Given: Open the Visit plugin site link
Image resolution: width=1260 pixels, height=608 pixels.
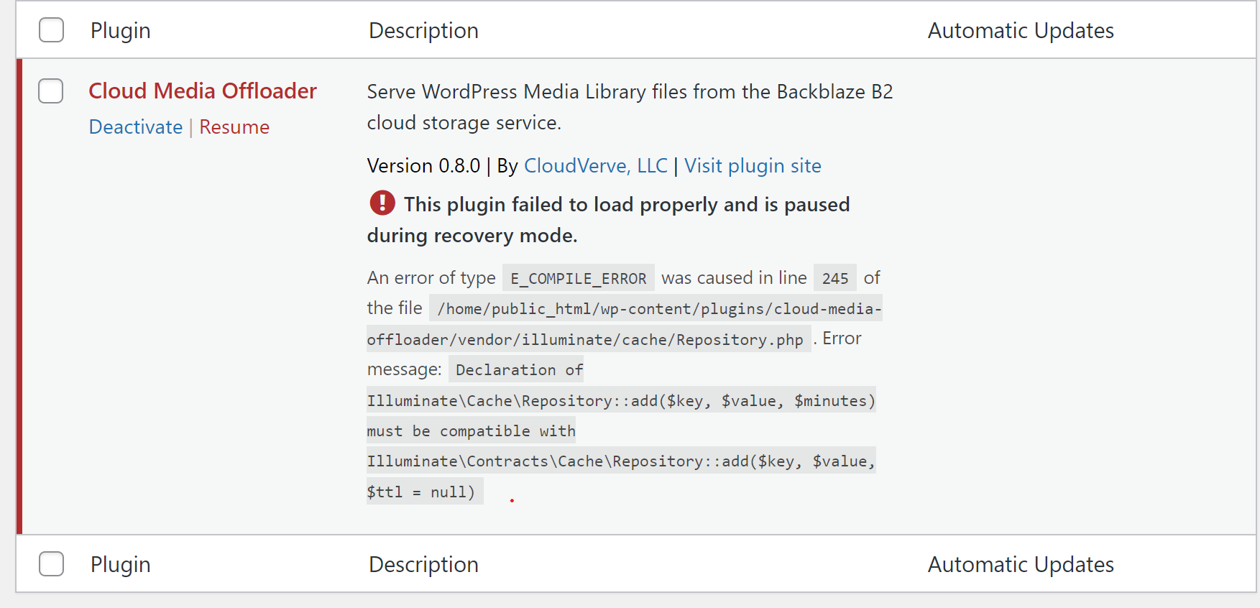Looking at the screenshot, I should [753, 166].
